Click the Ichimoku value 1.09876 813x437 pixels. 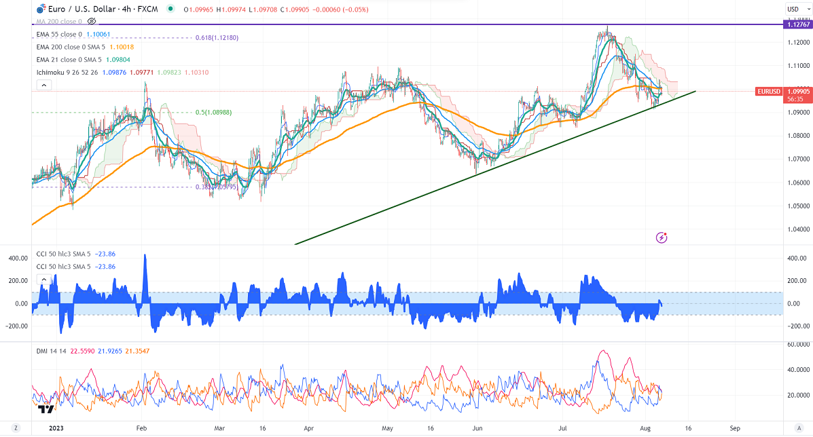115,73
